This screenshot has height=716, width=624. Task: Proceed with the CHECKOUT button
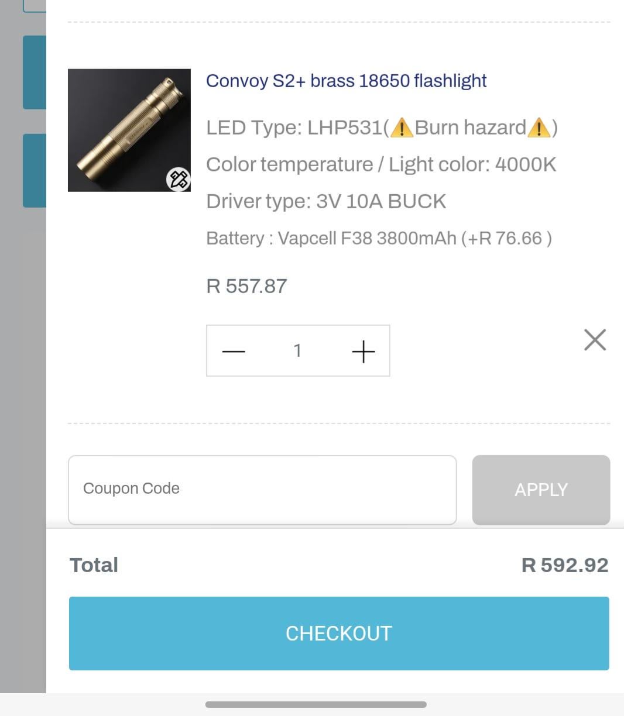click(x=339, y=633)
